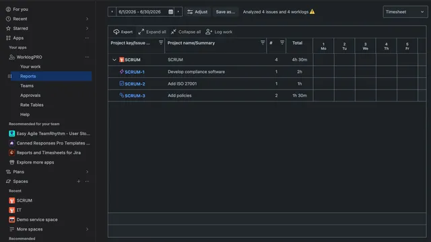Expand More spaces chevron

coord(87,229)
